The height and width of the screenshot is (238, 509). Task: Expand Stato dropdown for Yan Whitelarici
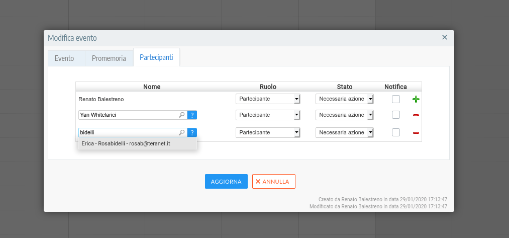345,115
